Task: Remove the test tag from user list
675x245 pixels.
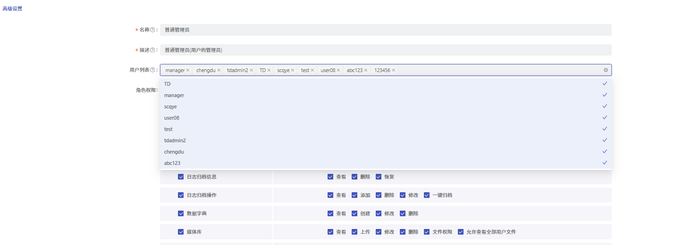Action: 312,70
